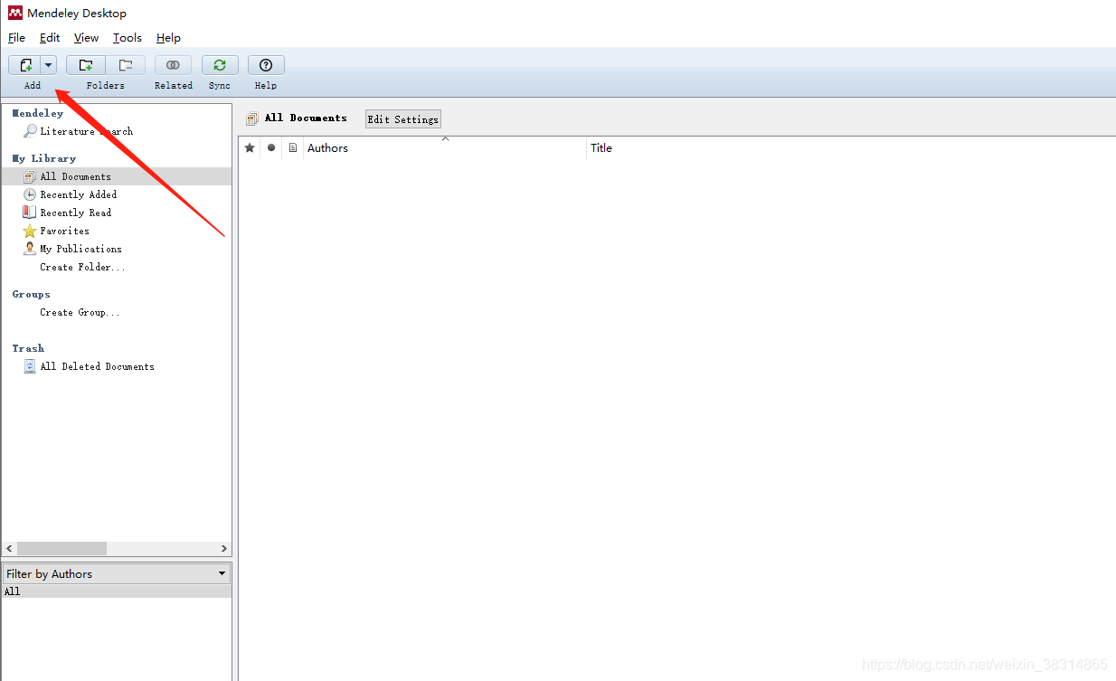Click the Favorites star icon in sidebar
This screenshot has height=681, width=1116.
tap(30, 231)
